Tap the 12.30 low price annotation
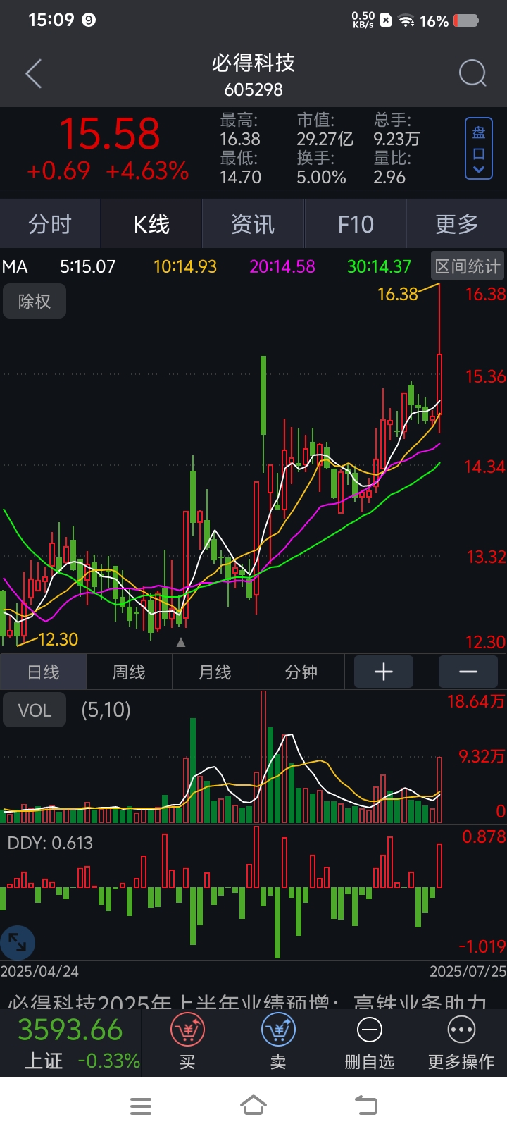The height and width of the screenshot is (1136, 507). 58,639
